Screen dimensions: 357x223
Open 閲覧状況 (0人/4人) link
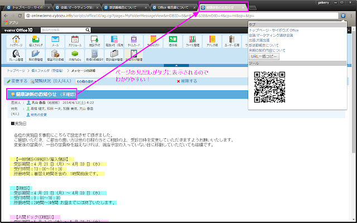(51, 81)
